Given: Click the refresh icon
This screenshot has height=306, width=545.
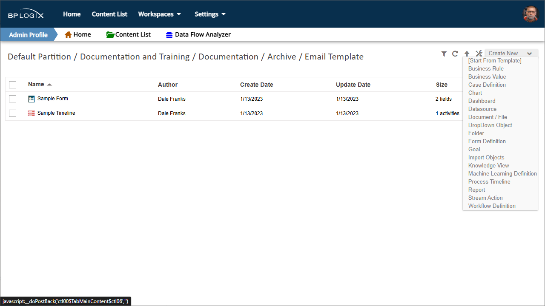Looking at the screenshot, I should (455, 54).
